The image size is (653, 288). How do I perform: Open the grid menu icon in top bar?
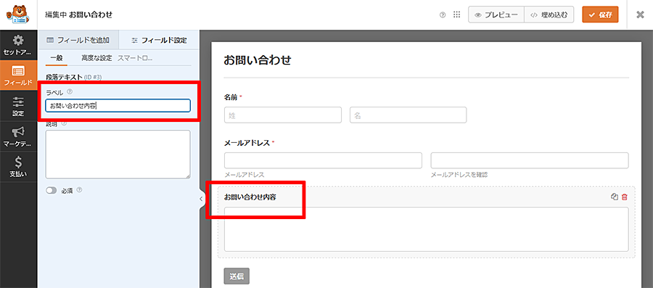457,15
